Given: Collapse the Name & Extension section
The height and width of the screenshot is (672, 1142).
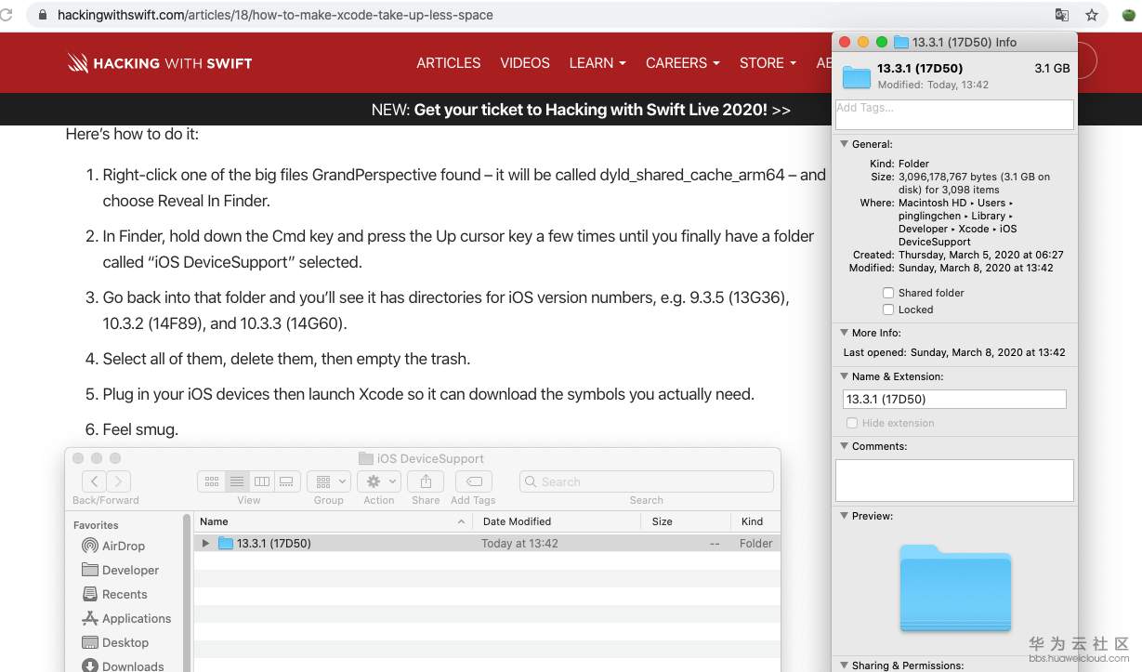Looking at the screenshot, I should point(844,376).
